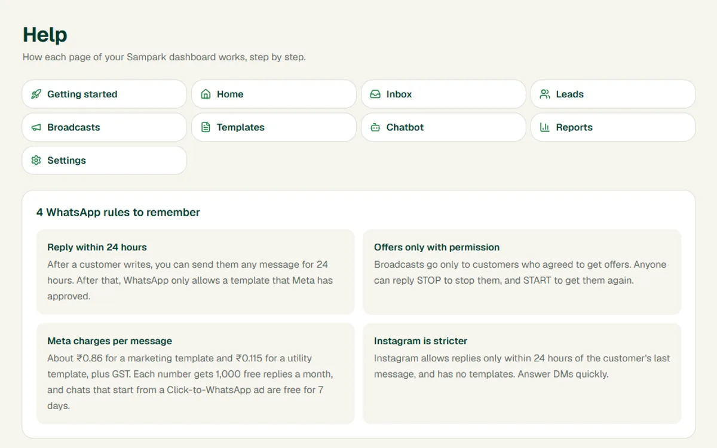Select the Leads help topic
The width and height of the screenshot is (717, 448).
(613, 94)
